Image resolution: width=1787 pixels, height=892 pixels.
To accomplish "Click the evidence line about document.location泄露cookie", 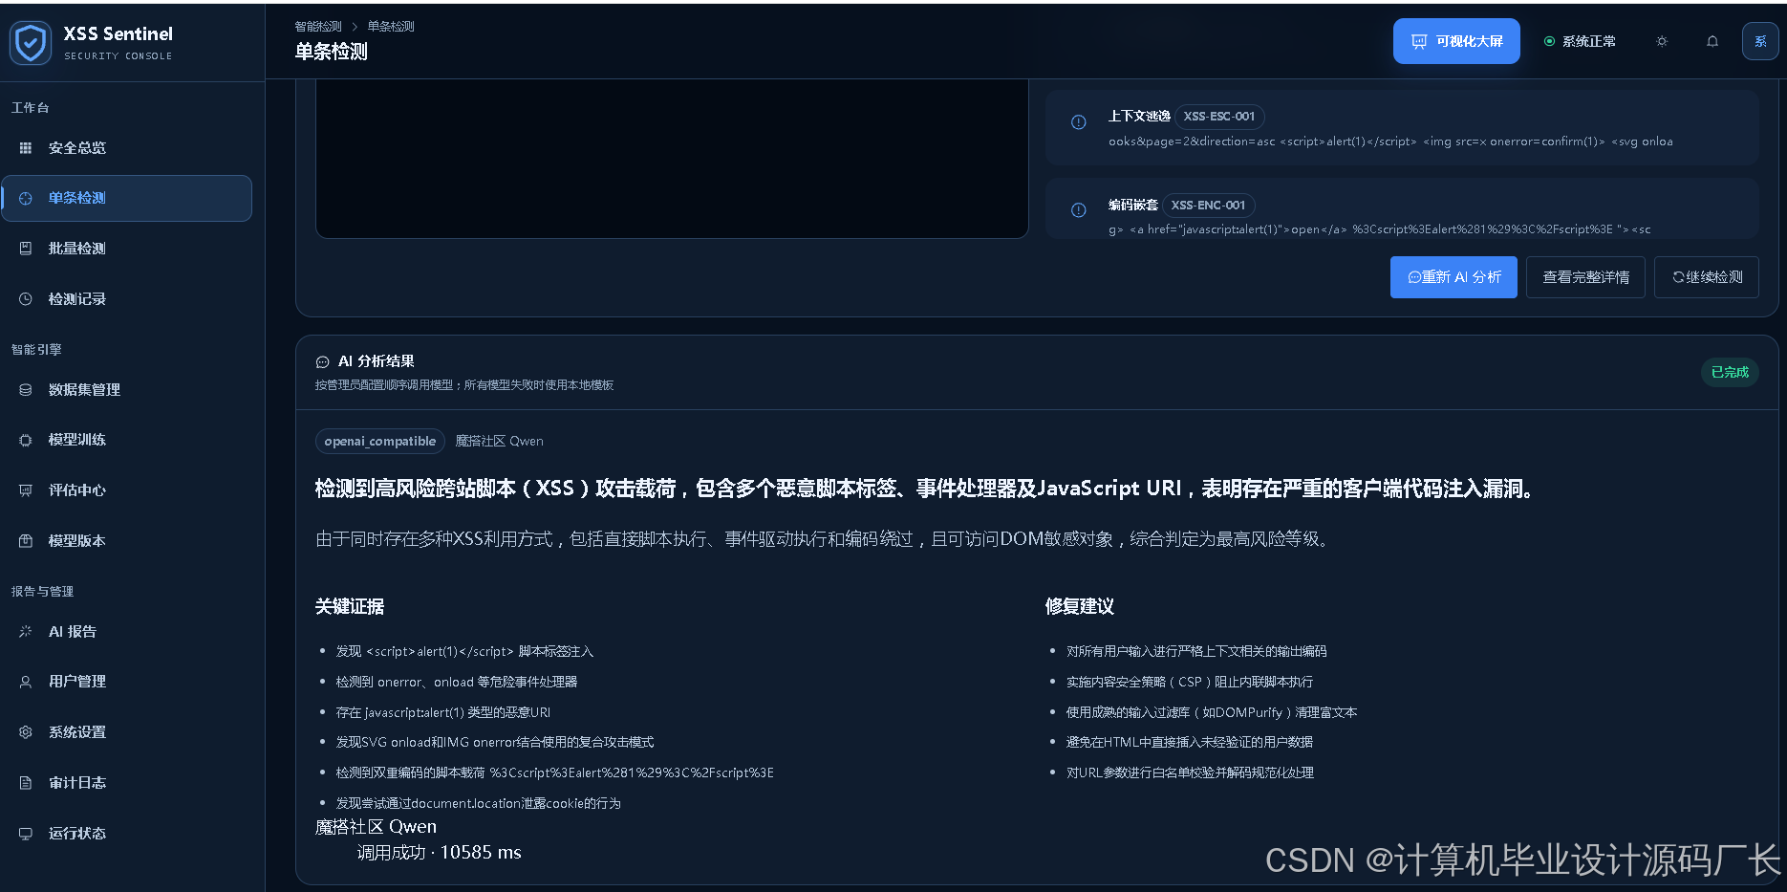I will [479, 804].
